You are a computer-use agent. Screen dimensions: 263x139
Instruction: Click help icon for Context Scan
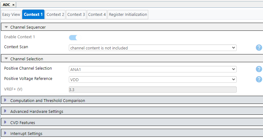point(259,48)
